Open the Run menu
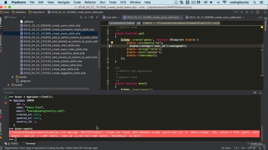This screenshot has height=150, width=268. click(103, 2)
